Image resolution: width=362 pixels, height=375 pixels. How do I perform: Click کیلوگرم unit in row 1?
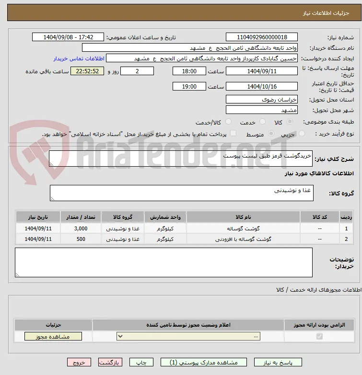(165, 228)
